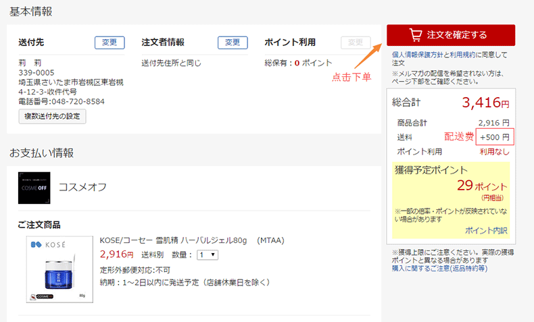The height and width of the screenshot is (322, 534).
Task: Click the 29 ポイント earned points value
Action: [481, 186]
